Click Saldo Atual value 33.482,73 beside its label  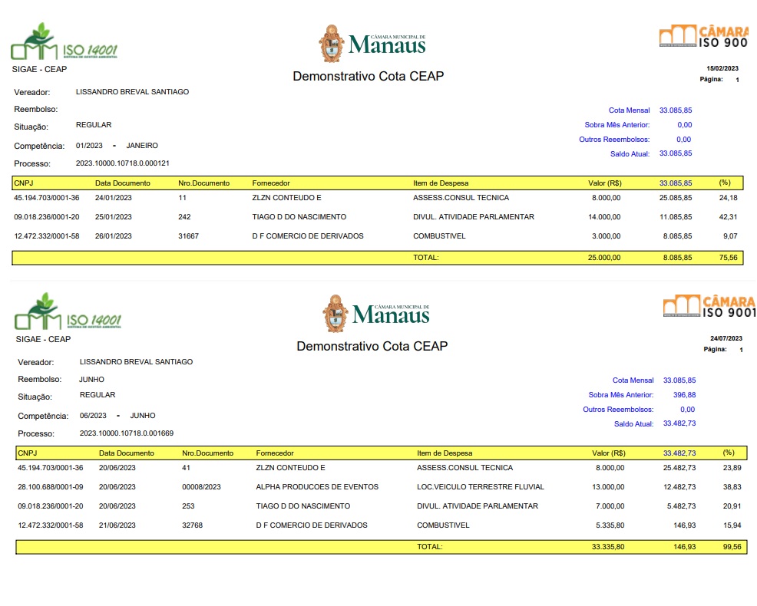(x=679, y=423)
